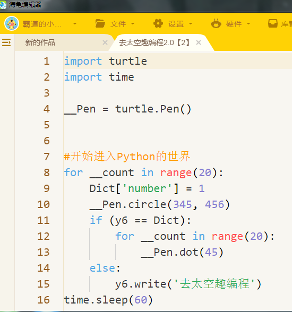
Task: Click the 霸道的小... username label
Action: [x=42, y=24]
